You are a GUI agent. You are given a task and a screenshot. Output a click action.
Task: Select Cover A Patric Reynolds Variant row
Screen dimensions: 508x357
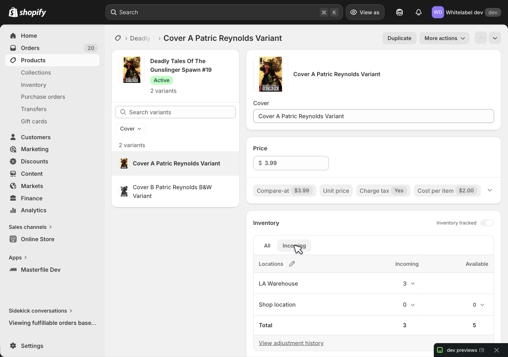175,163
